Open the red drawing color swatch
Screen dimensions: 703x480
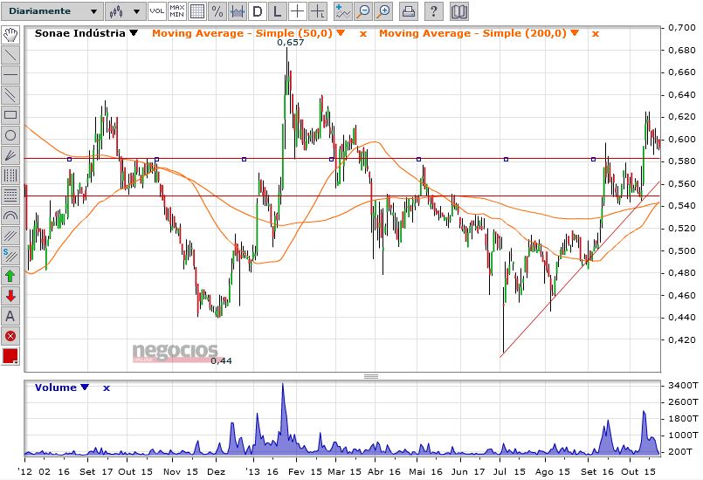point(10,356)
